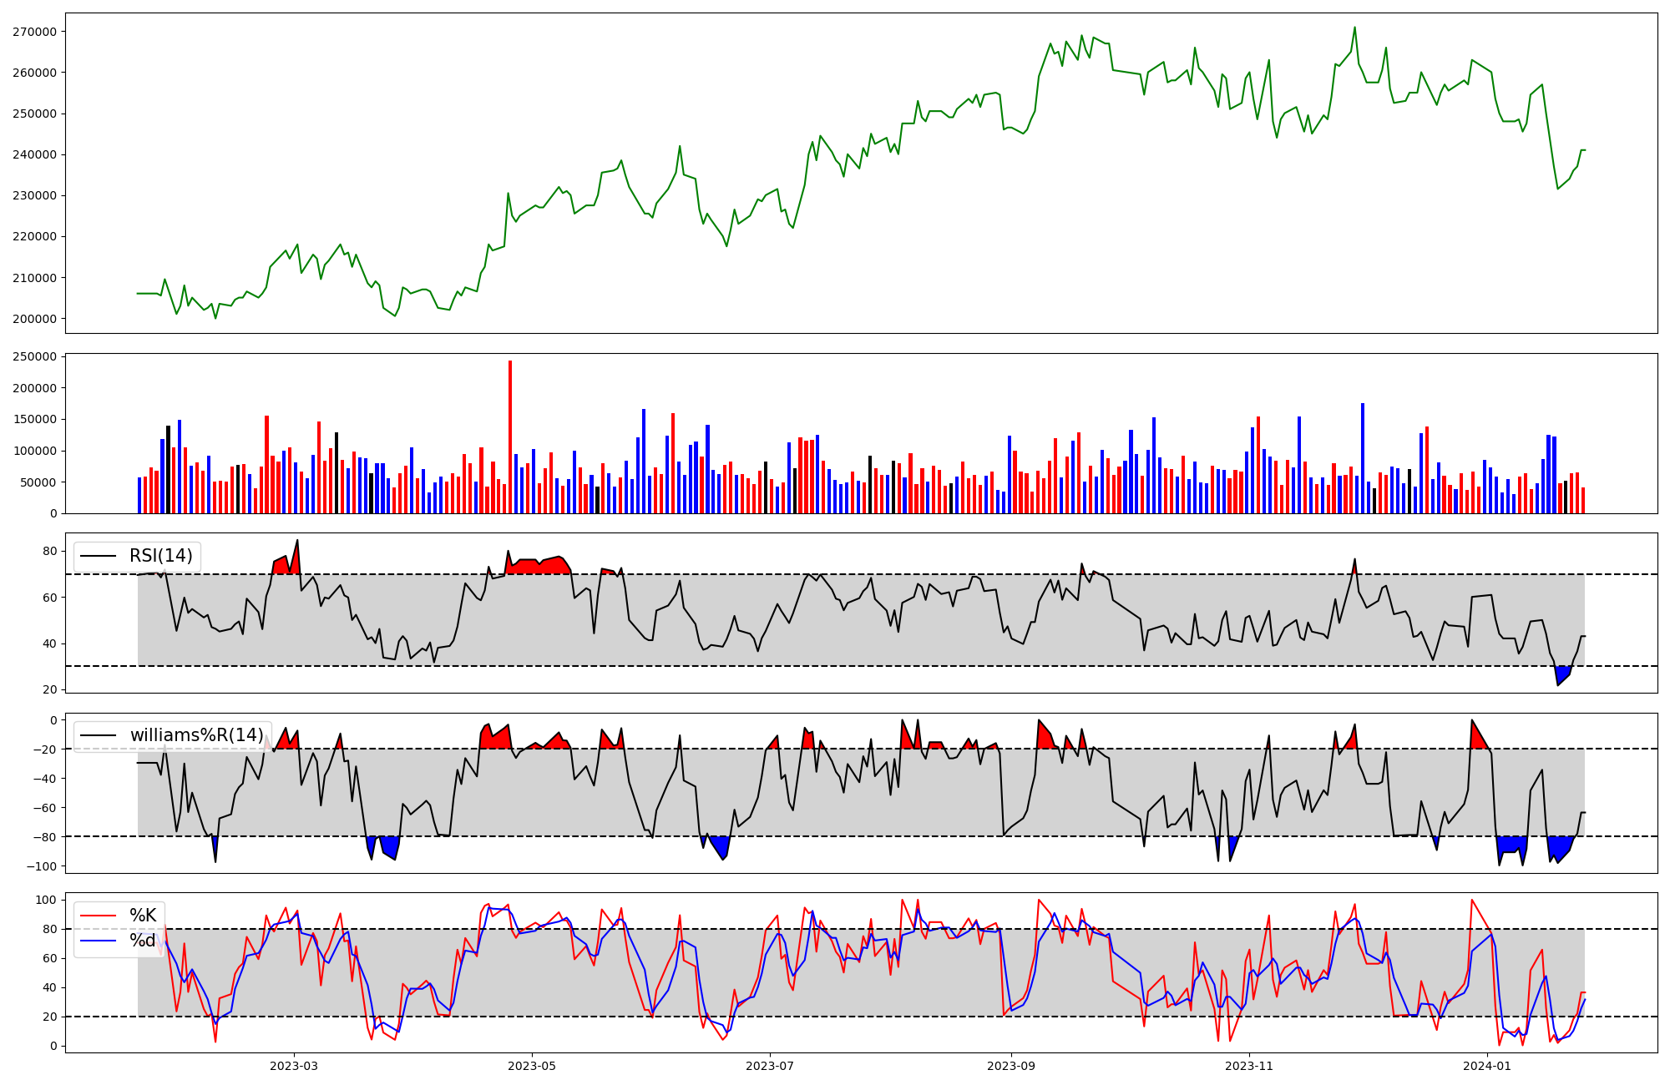The image size is (1670, 1085).
Task: Click the 2023-07 x-axis date label
Action: point(769,1066)
